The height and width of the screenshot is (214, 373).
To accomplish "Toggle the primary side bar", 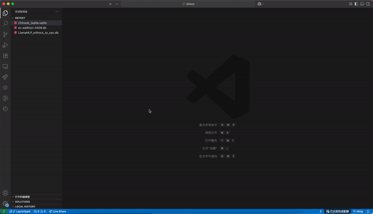I will point(356,4).
